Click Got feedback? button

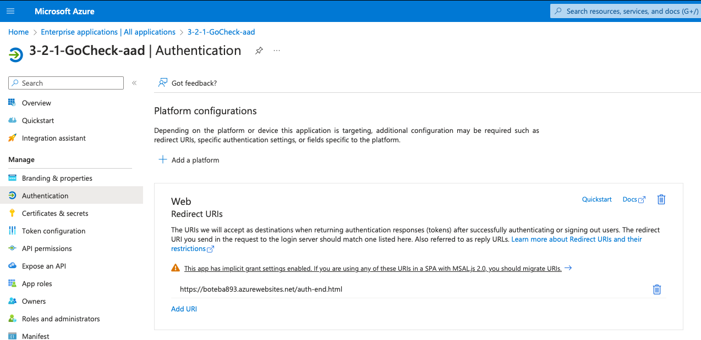(x=188, y=83)
